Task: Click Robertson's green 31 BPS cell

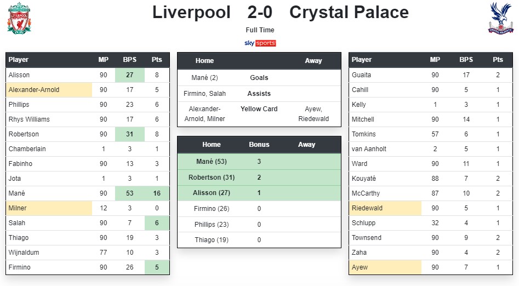Action: pos(130,134)
